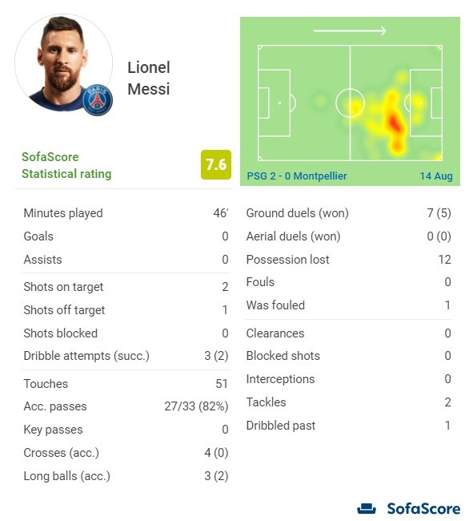Click the 7.6 rating badge

(216, 165)
